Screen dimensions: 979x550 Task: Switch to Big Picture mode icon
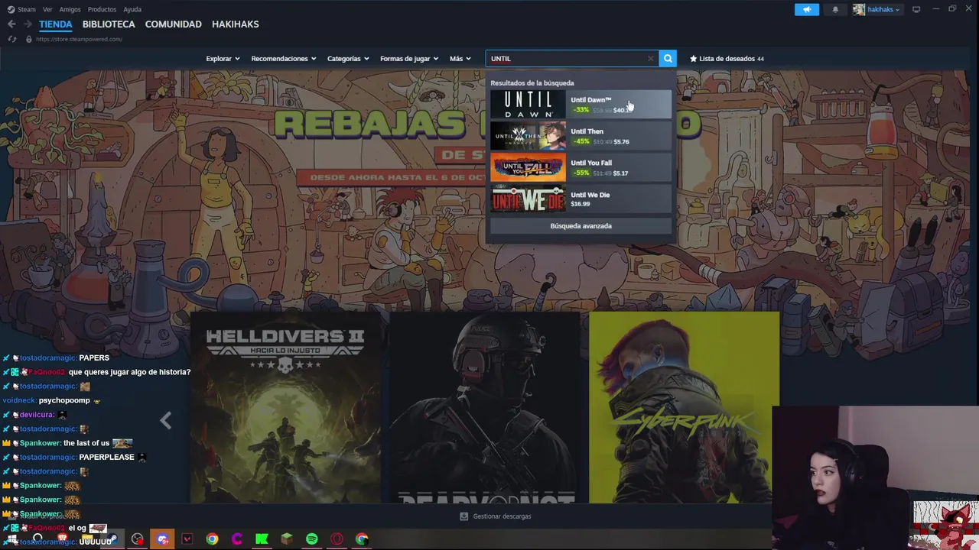coord(916,9)
